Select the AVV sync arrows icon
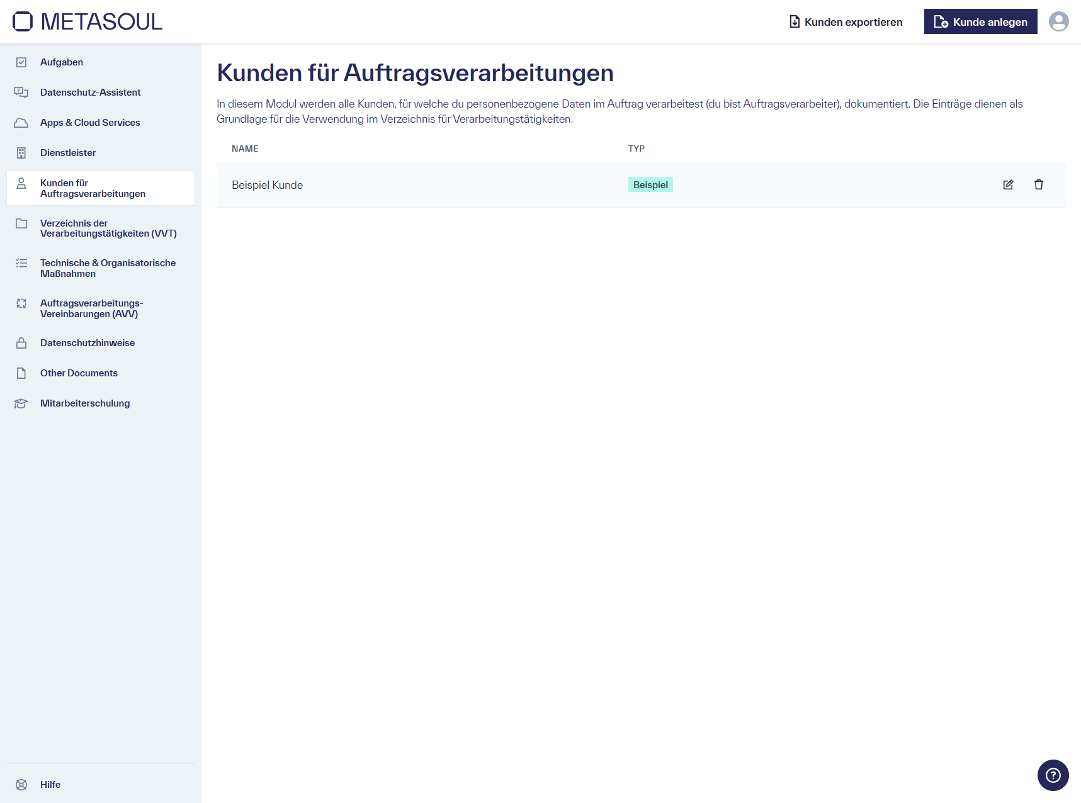Viewport: 1081px width, 803px height. point(21,303)
